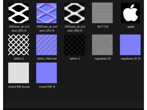Click the file name noise2346_bump
This screenshot has height=110, width=147.
click(19, 87)
